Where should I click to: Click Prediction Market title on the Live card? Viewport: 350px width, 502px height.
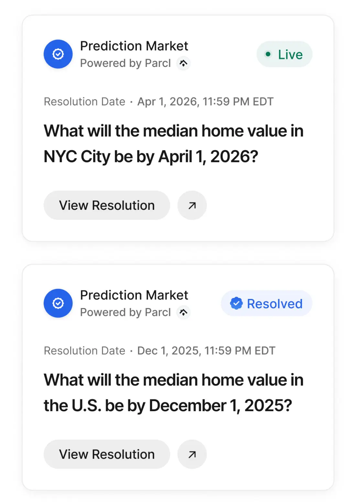pyautogui.click(x=134, y=46)
